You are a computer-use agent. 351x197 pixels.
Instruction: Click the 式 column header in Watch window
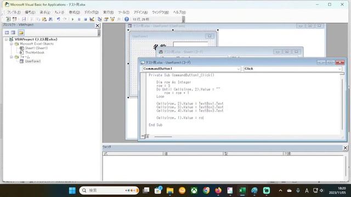pos(133,154)
